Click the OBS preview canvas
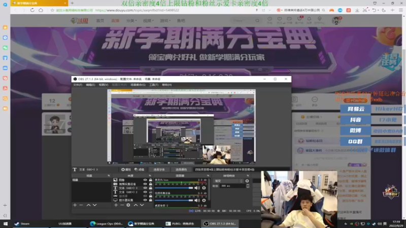 [181, 127]
